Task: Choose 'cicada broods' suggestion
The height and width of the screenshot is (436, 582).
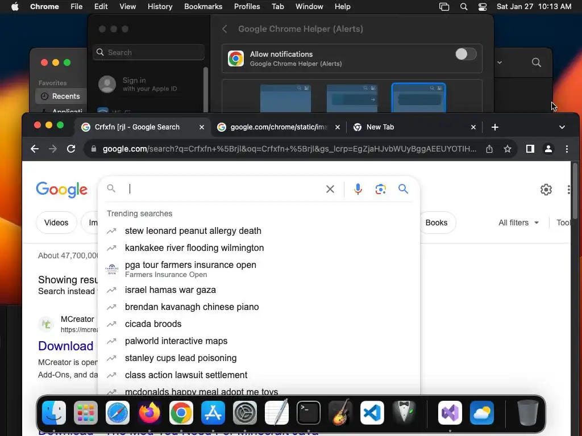Action: 259,324
